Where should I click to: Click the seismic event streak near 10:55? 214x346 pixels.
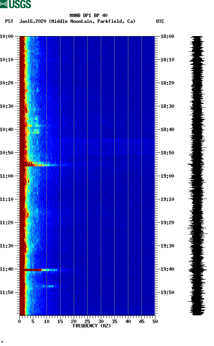point(47,165)
